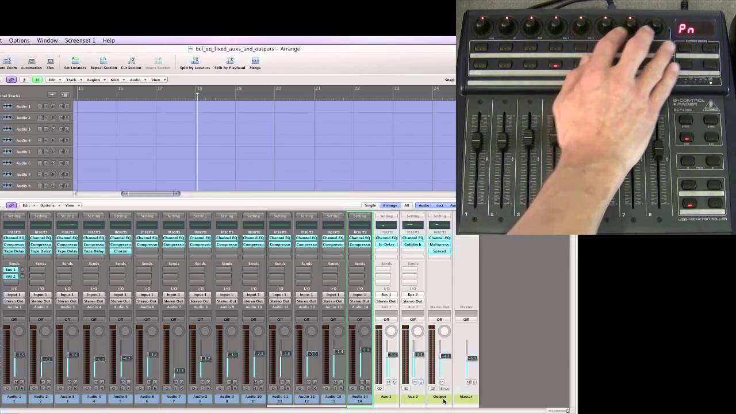Click the Repeat Section toolbar icon
Viewport: 736px width, 414px height.
[103, 60]
